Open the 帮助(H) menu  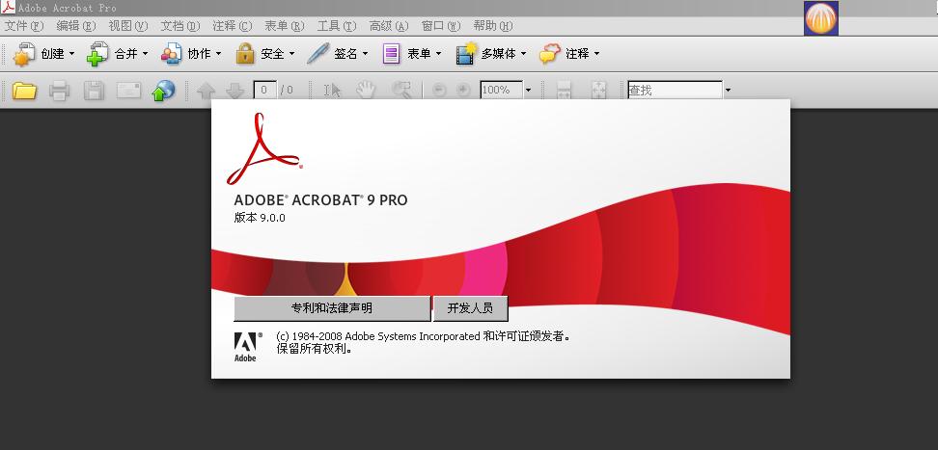coord(493,26)
